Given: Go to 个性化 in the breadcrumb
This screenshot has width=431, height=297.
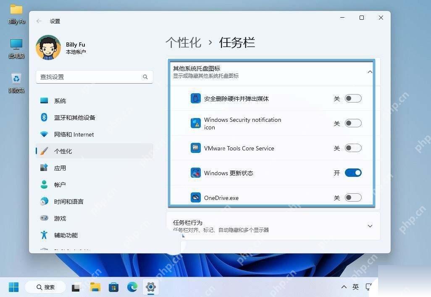Looking at the screenshot, I should (x=183, y=42).
